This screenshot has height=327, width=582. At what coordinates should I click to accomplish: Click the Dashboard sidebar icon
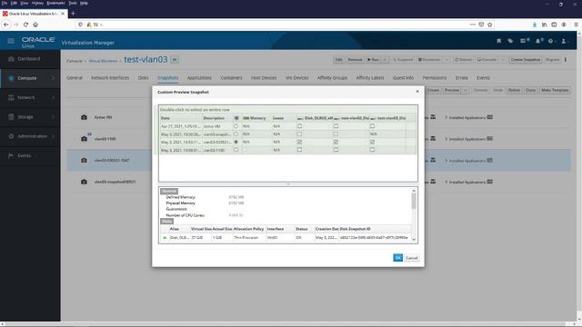click(x=11, y=59)
